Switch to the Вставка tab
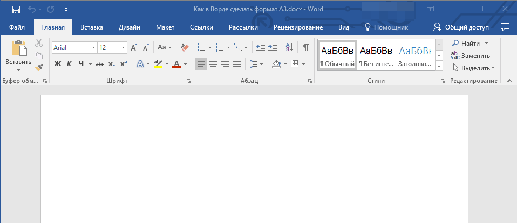The height and width of the screenshot is (223, 517). tap(92, 27)
